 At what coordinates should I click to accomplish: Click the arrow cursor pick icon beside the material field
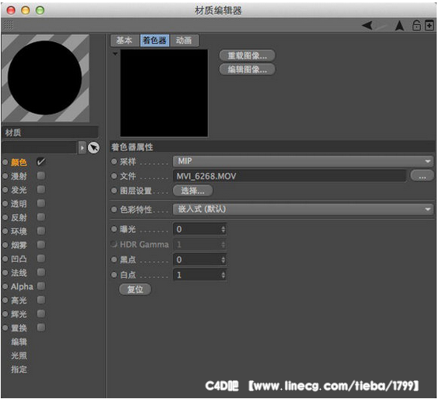click(93, 147)
